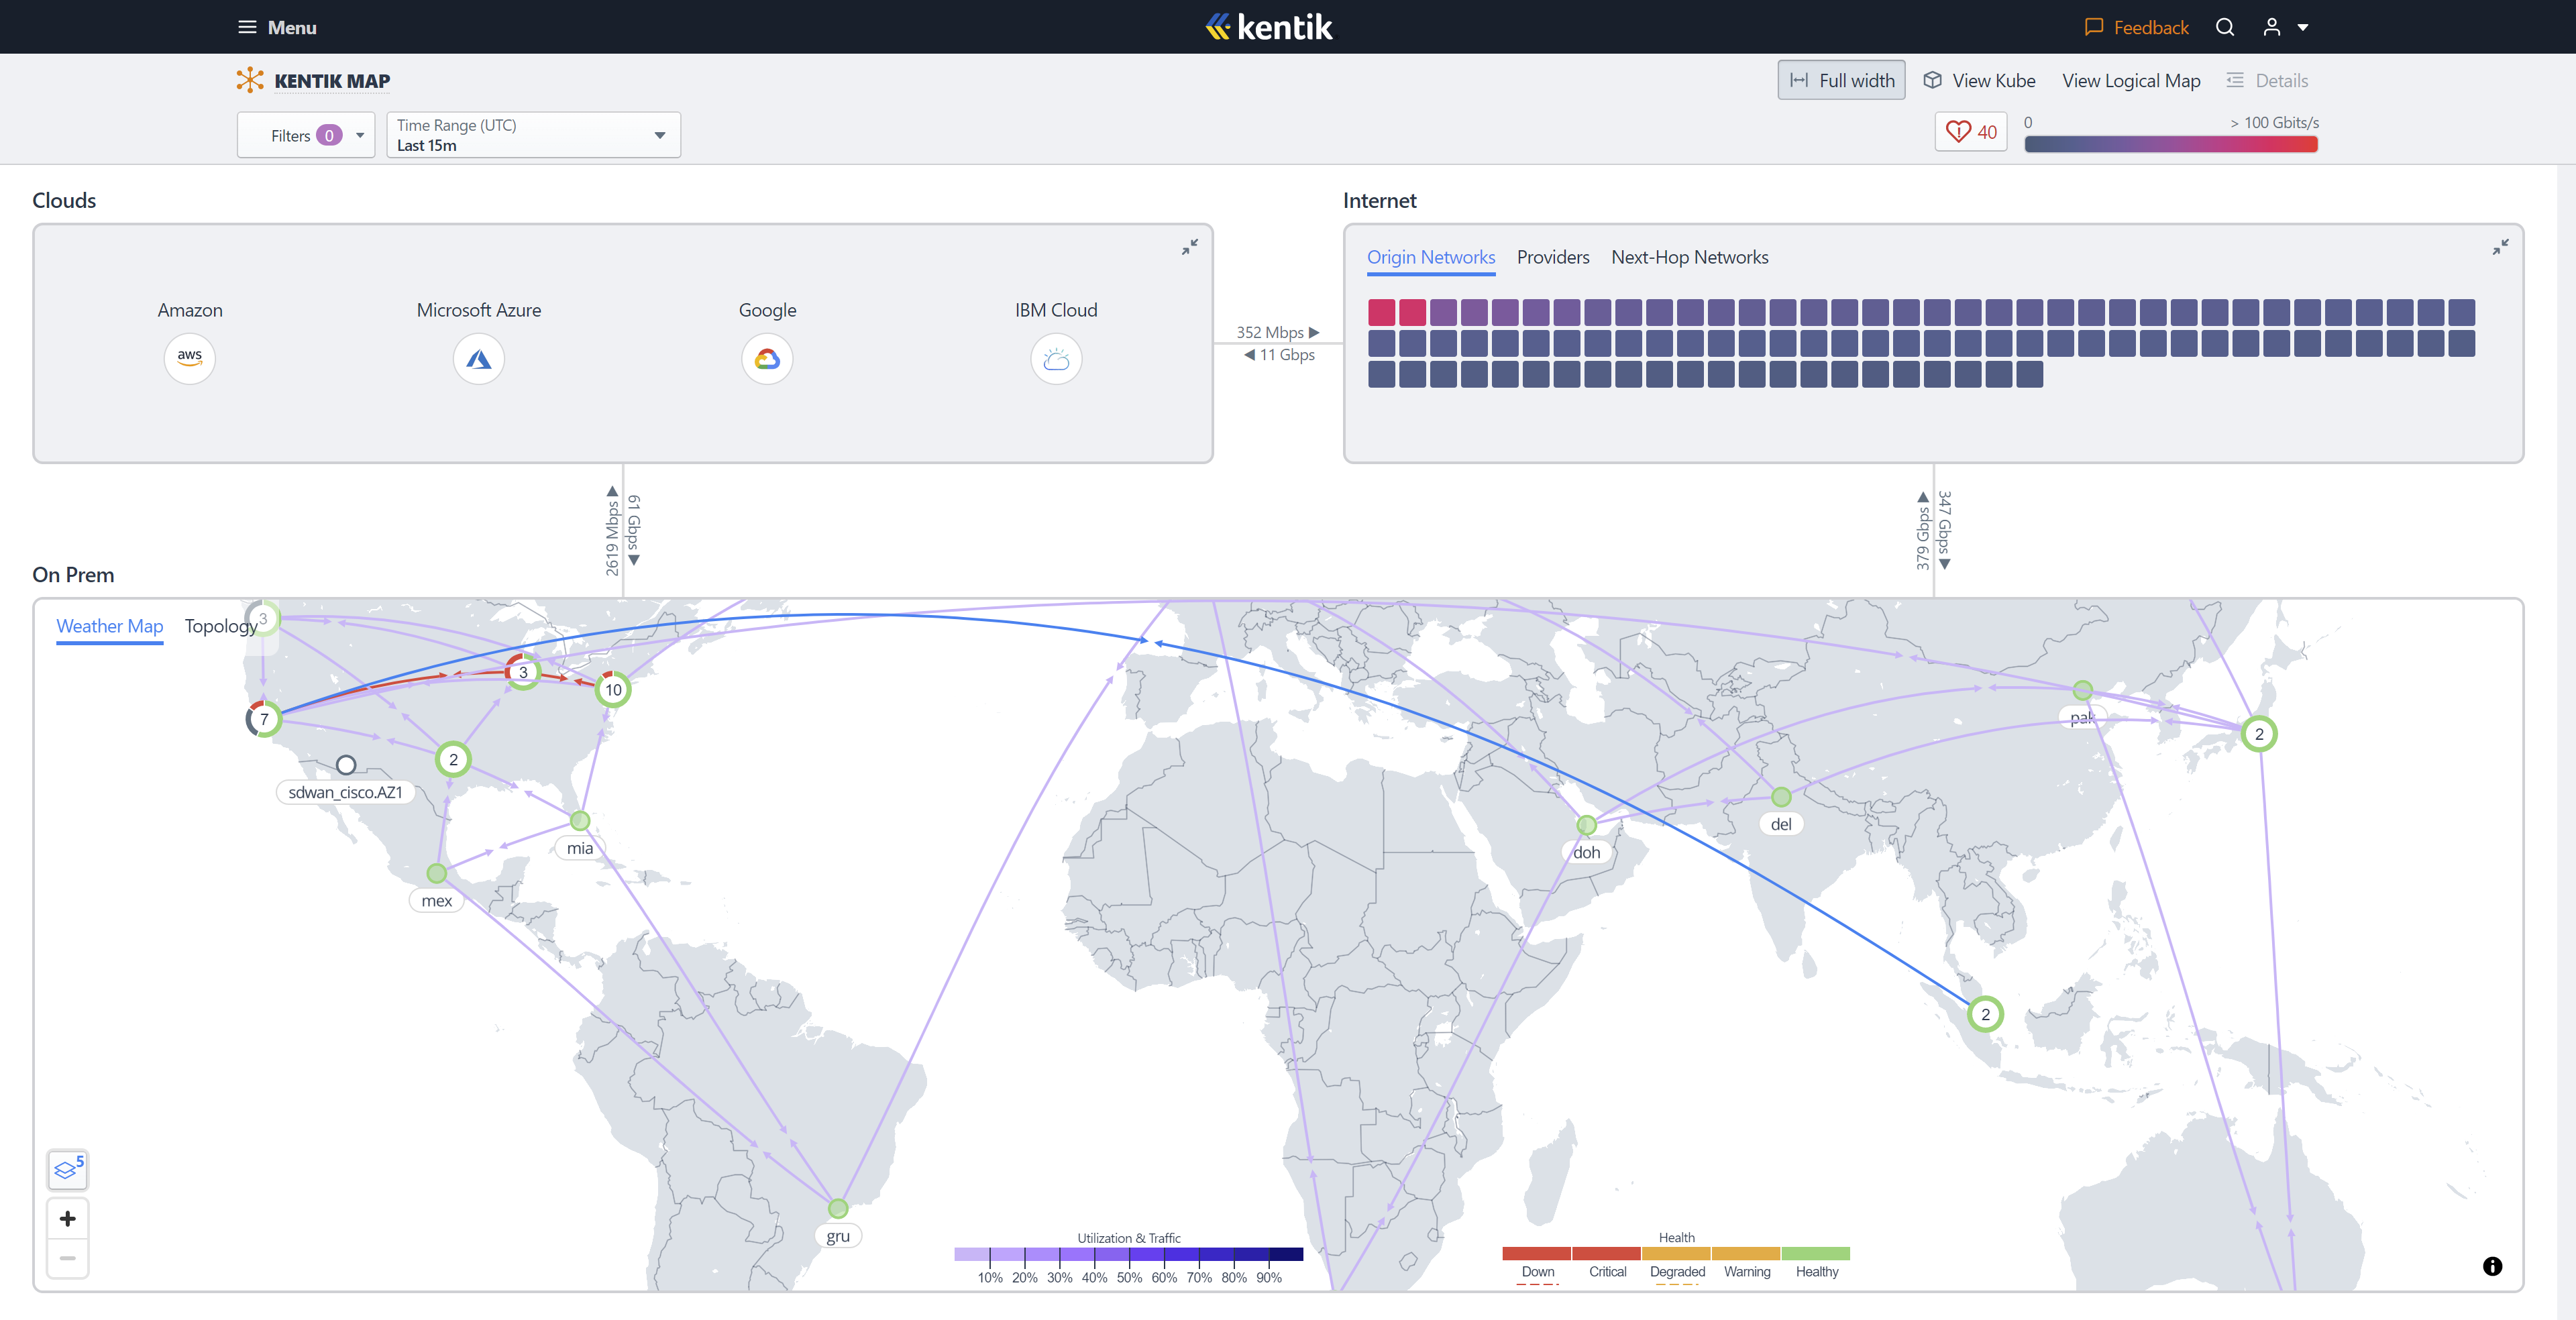Open the Filters dropdown
This screenshot has width=2576, height=1320.
point(305,135)
